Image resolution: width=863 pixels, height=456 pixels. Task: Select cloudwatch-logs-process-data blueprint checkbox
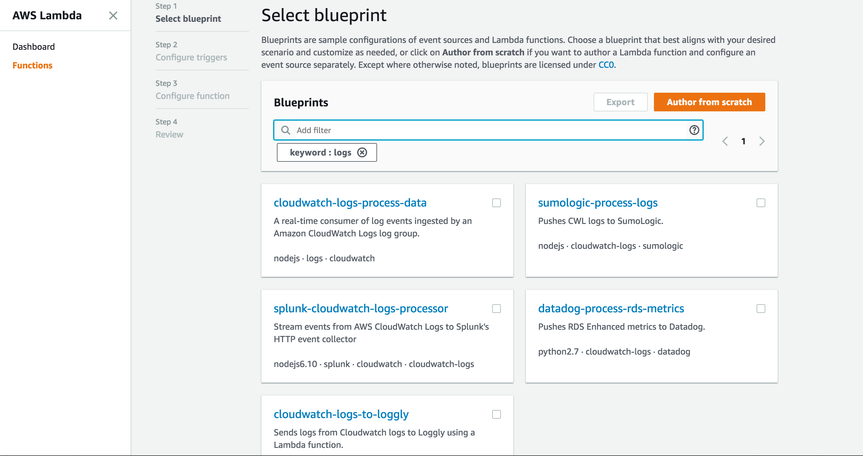click(x=496, y=203)
